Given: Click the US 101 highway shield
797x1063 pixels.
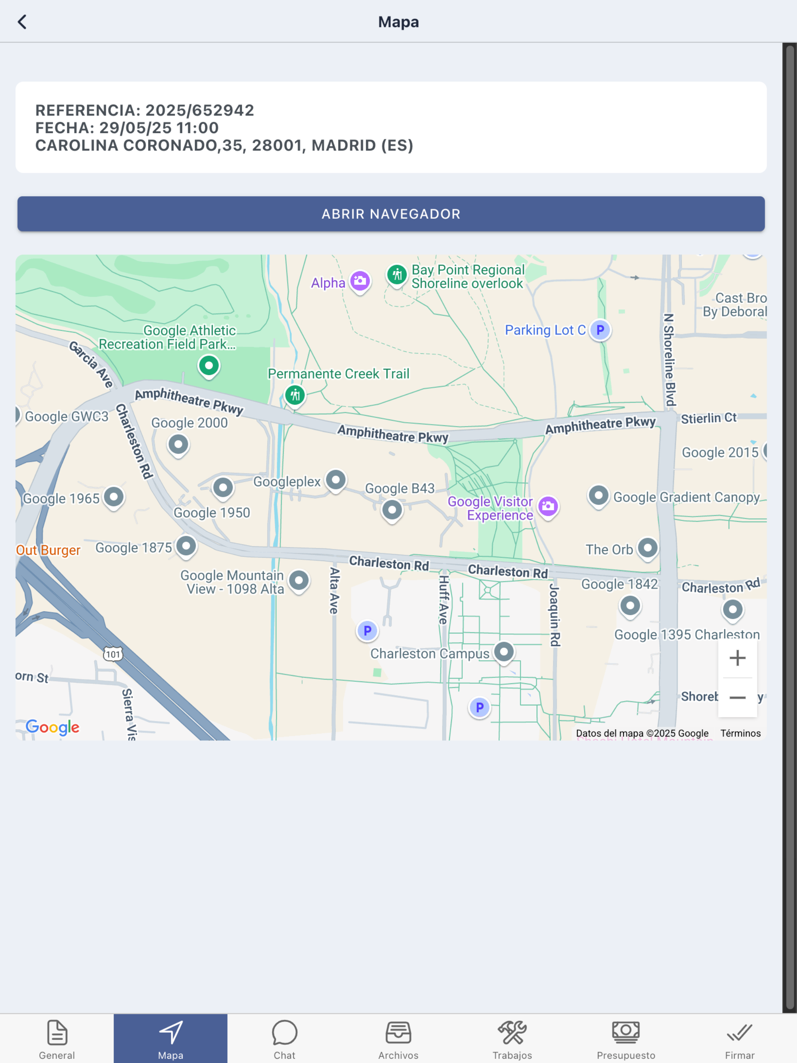Looking at the screenshot, I should [x=113, y=654].
